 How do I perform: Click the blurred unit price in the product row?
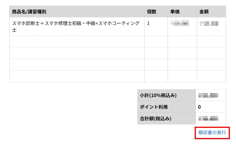[x=180, y=23]
